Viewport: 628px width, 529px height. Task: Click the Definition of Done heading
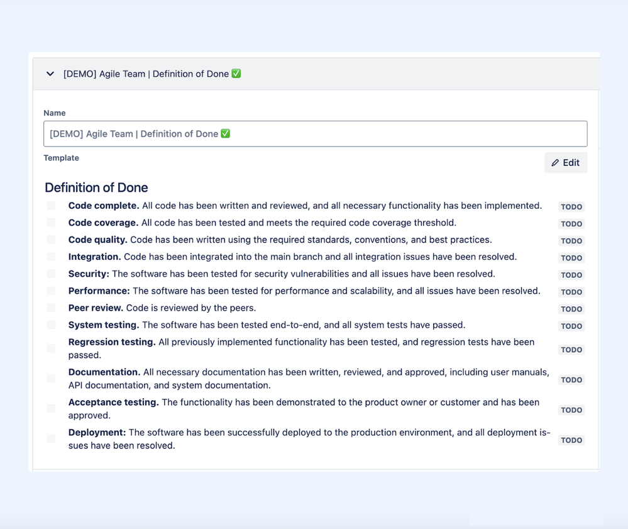point(96,187)
